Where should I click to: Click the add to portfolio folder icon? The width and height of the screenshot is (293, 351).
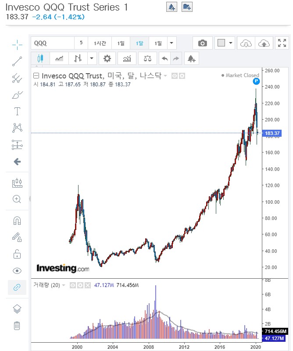tap(187, 7)
